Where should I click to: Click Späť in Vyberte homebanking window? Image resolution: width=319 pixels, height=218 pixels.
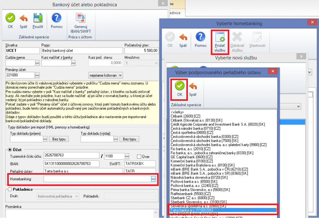click(x=183, y=40)
